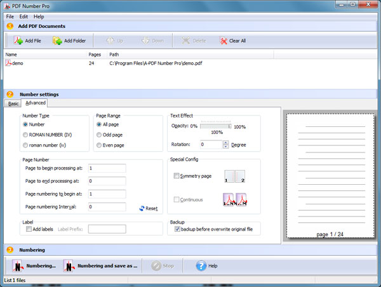This screenshot has width=381, height=287.
Task: Click the PDF Number Pro title bar icon
Action: [7, 6]
